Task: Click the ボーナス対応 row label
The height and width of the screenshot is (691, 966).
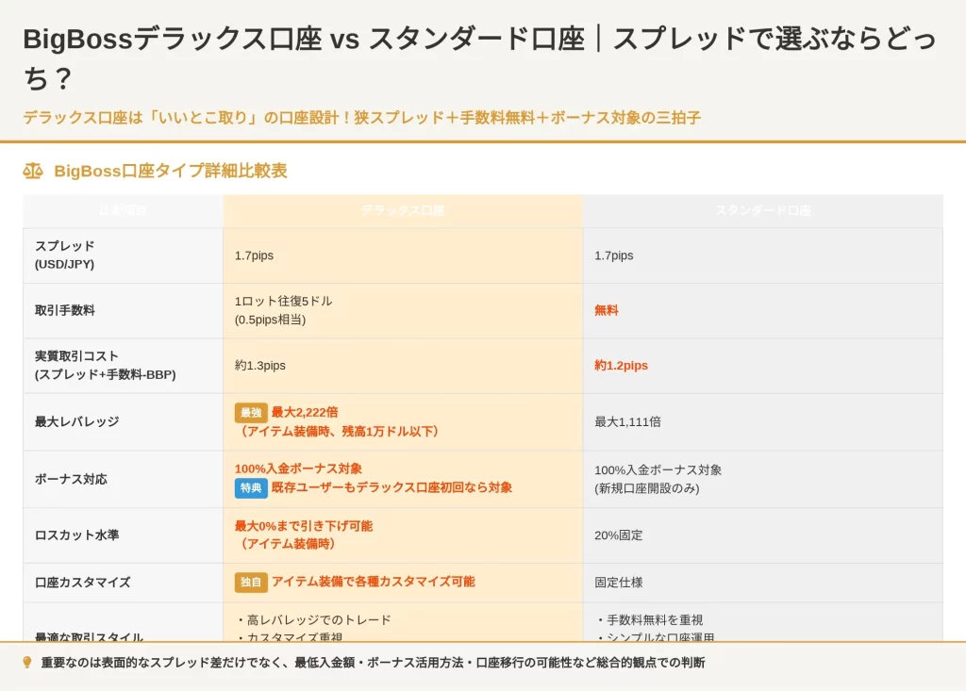Action: pos(71,479)
